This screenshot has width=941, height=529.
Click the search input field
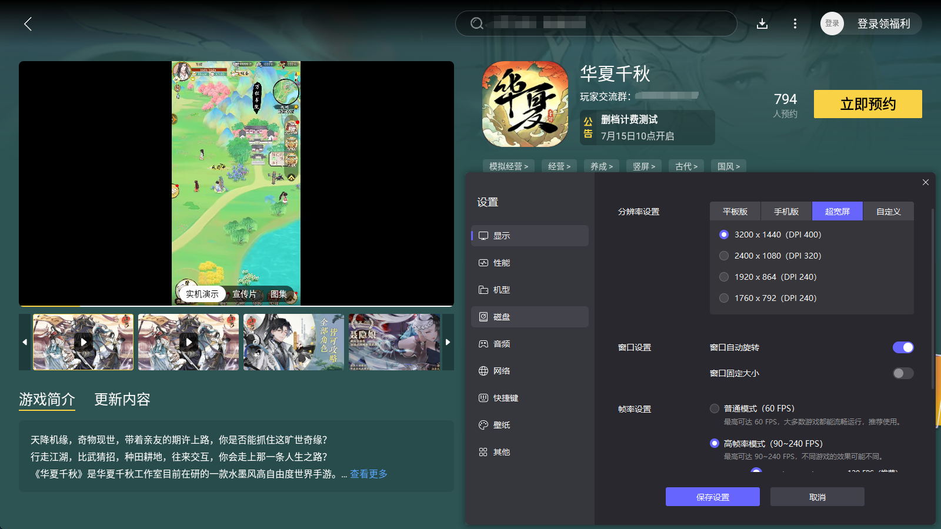tap(596, 24)
